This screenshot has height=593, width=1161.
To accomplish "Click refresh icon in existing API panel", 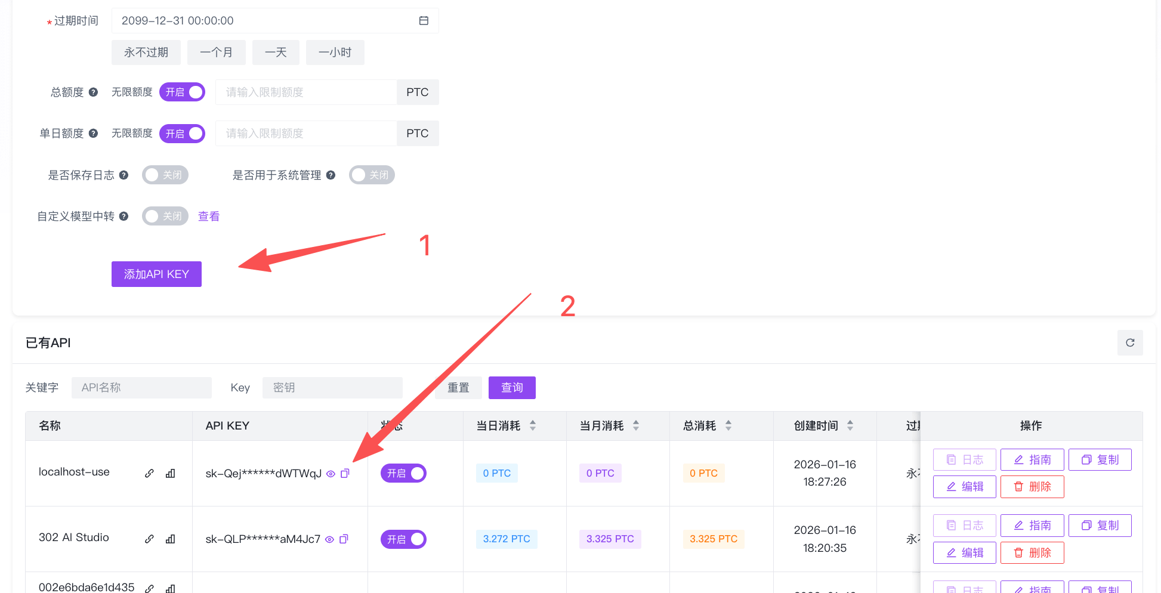I will 1129,343.
